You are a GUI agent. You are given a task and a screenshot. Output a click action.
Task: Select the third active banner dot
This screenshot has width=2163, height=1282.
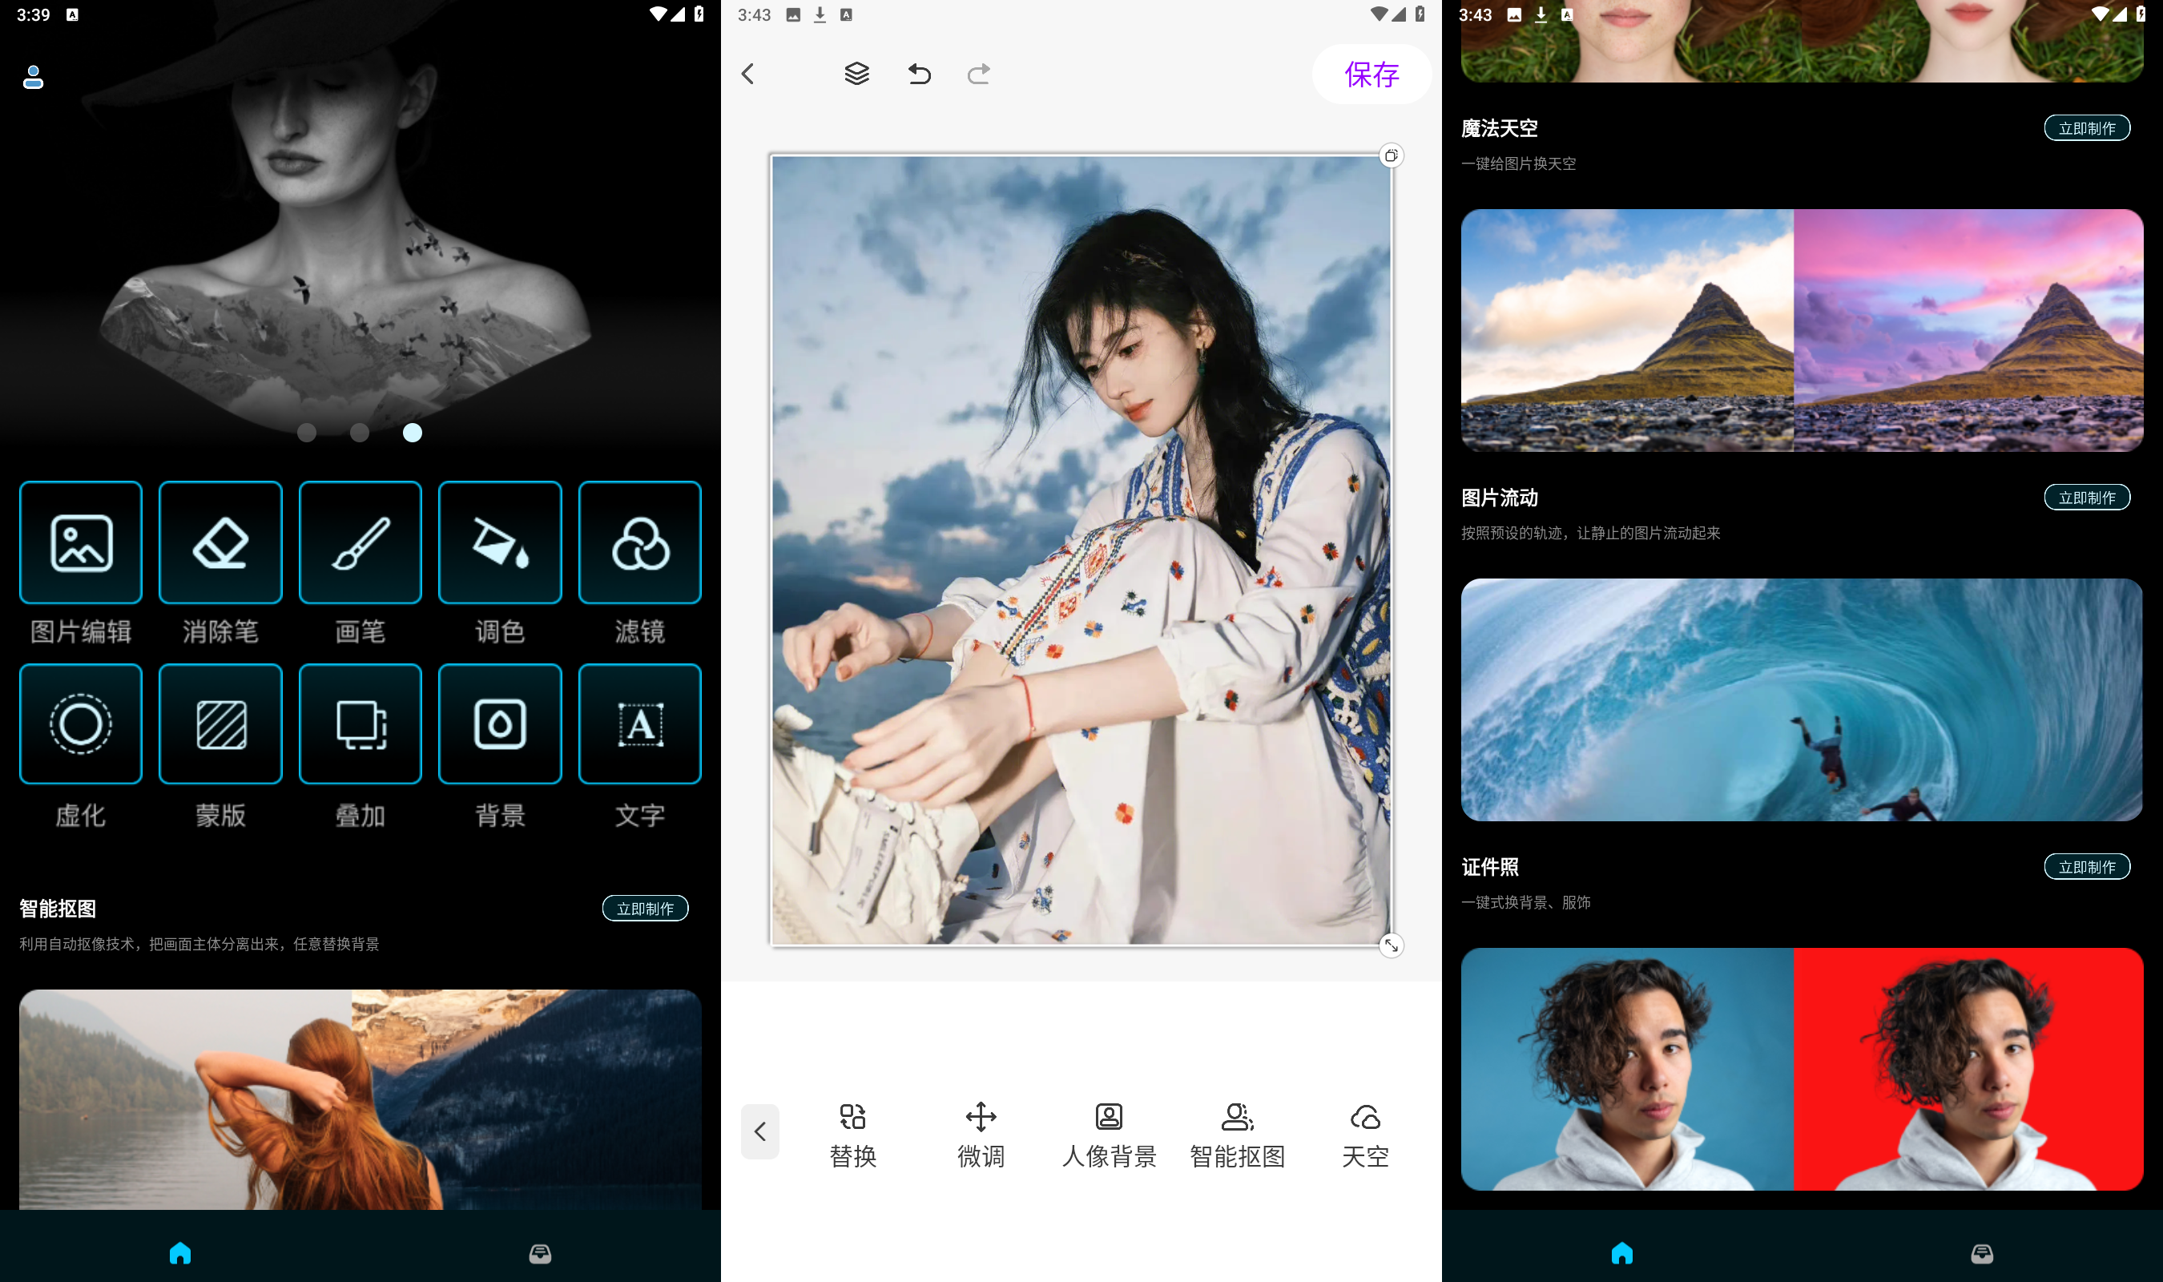pyautogui.click(x=413, y=433)
